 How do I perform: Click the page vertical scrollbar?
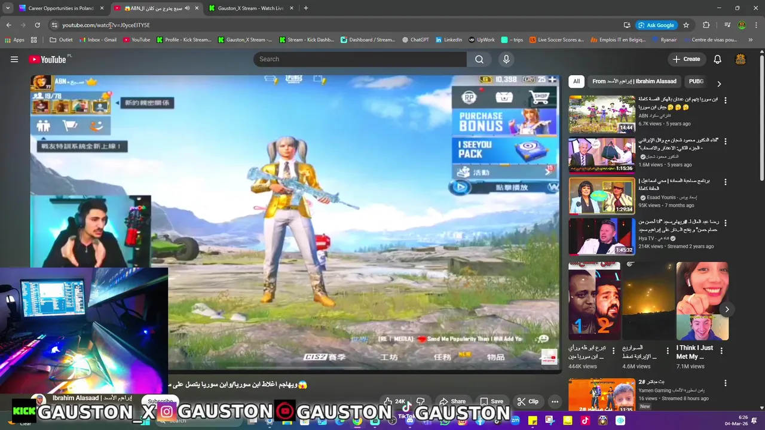click(x=762, y=118)
